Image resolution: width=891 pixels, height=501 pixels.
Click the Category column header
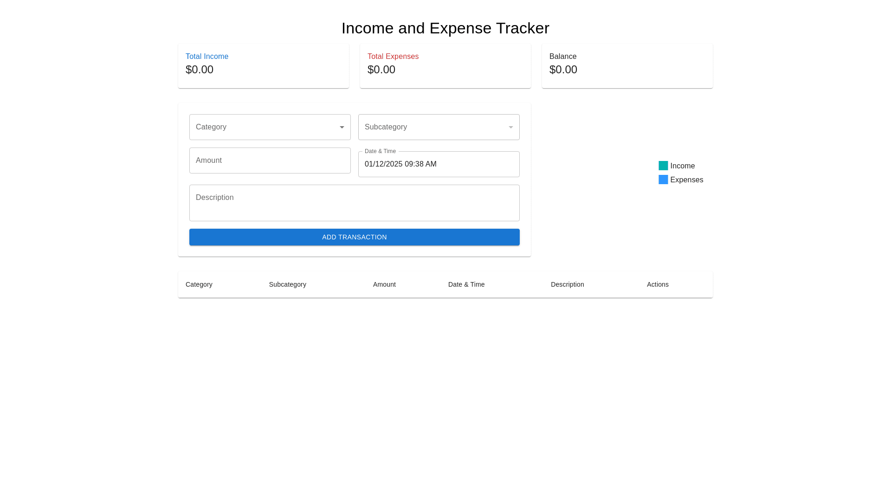199,284
